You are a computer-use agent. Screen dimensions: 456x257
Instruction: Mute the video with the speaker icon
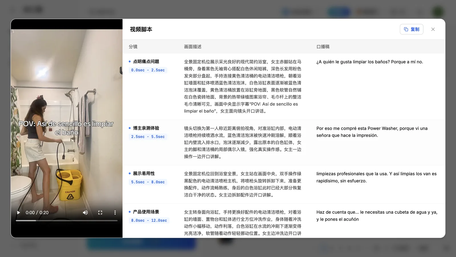85,213
